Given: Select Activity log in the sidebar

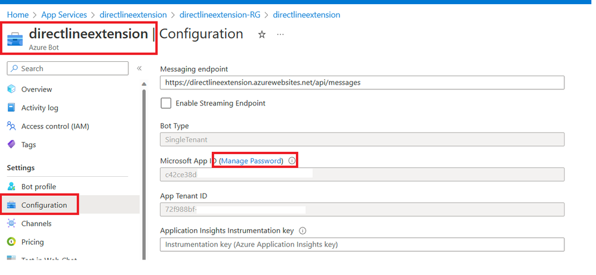Looking at the screenshot, I should click(x=39, y=108).
